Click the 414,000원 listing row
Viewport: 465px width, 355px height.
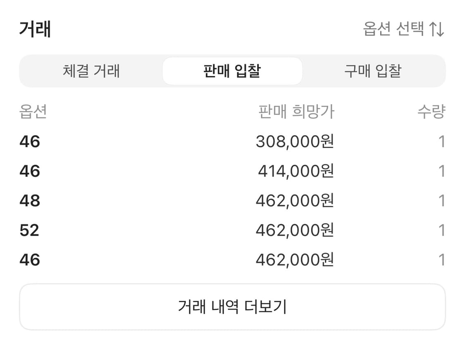tap(232, 171)
